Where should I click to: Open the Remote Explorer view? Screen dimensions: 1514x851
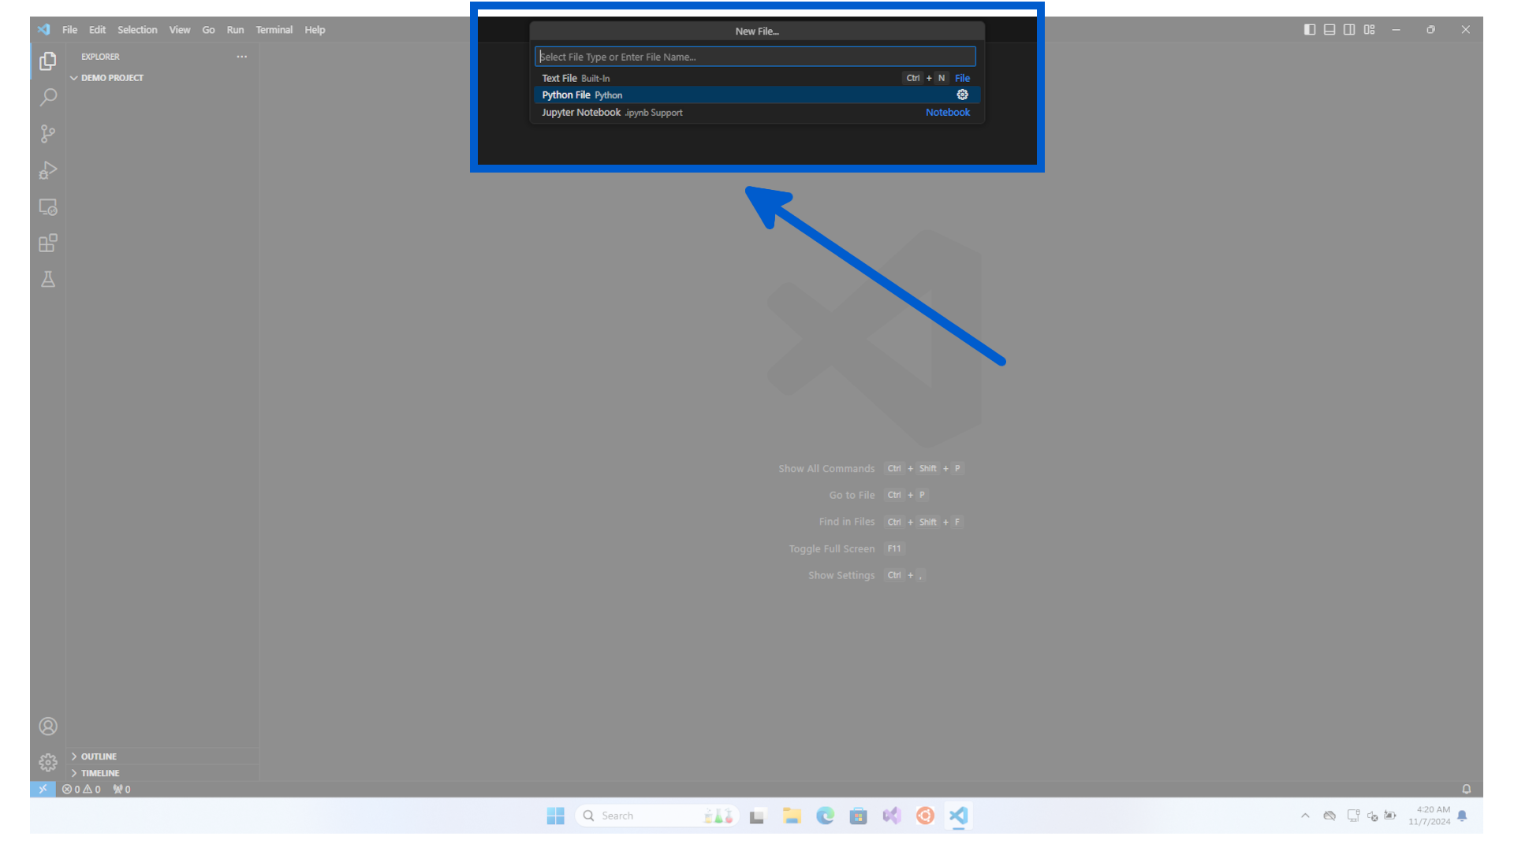tap(48, 206)
